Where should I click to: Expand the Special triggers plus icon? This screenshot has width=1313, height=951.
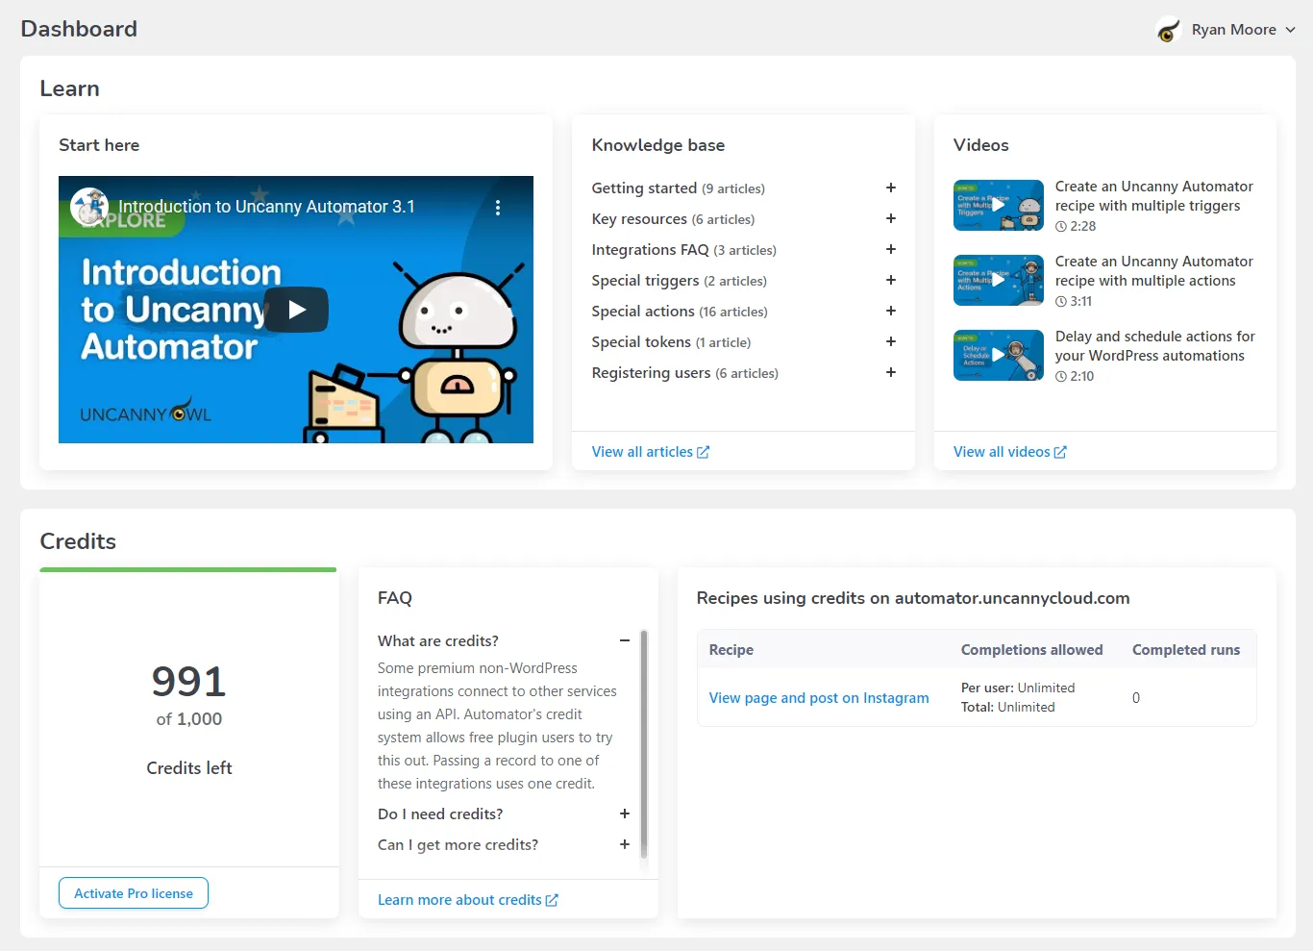click(890, 281)
